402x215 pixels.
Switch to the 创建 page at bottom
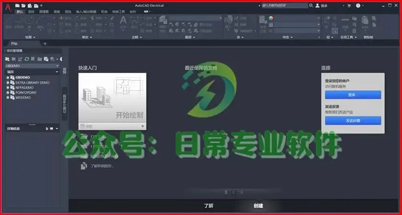tap(258, 205)
